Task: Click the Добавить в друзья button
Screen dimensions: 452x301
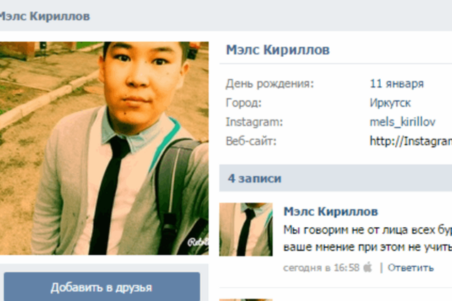Action: click(102, 287)
